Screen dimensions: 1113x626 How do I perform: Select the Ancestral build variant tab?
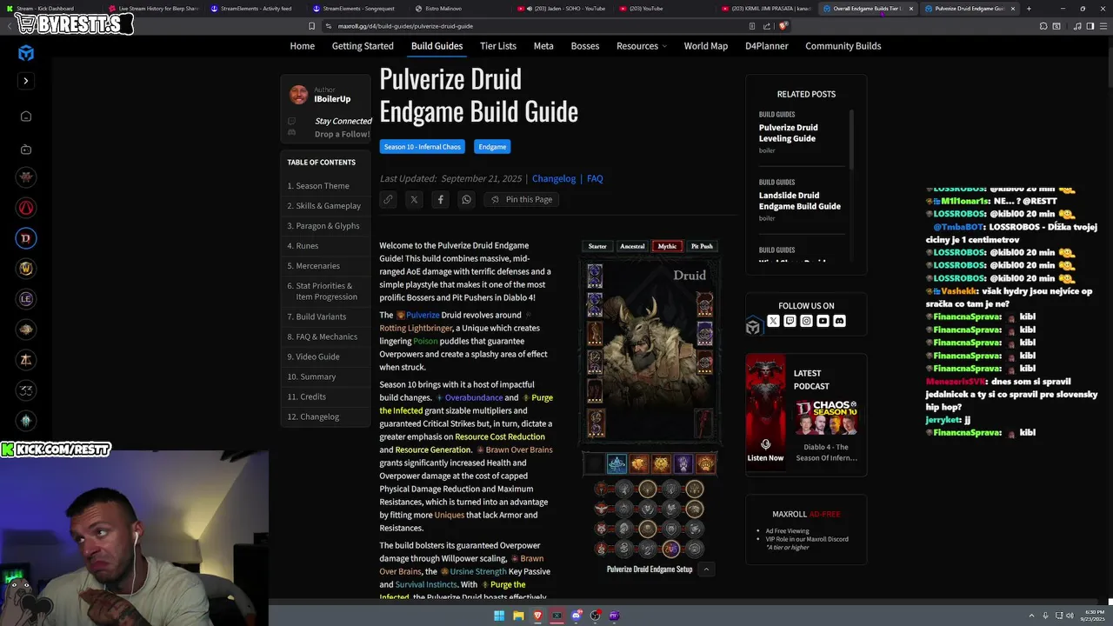(632, 246)
